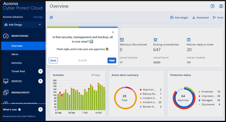The width and height of the screenshot is (226, 122).
Task: Click the 9 of 20 step indicator
Action: pyautogui.click(x=82, y=60)
